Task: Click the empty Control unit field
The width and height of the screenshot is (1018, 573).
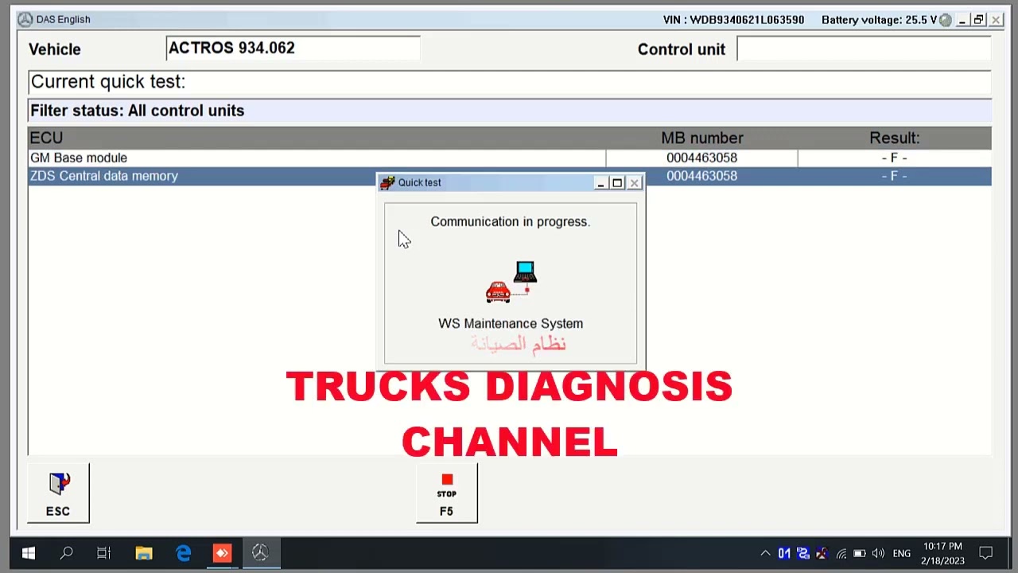Action: click(x=864, y=49)
